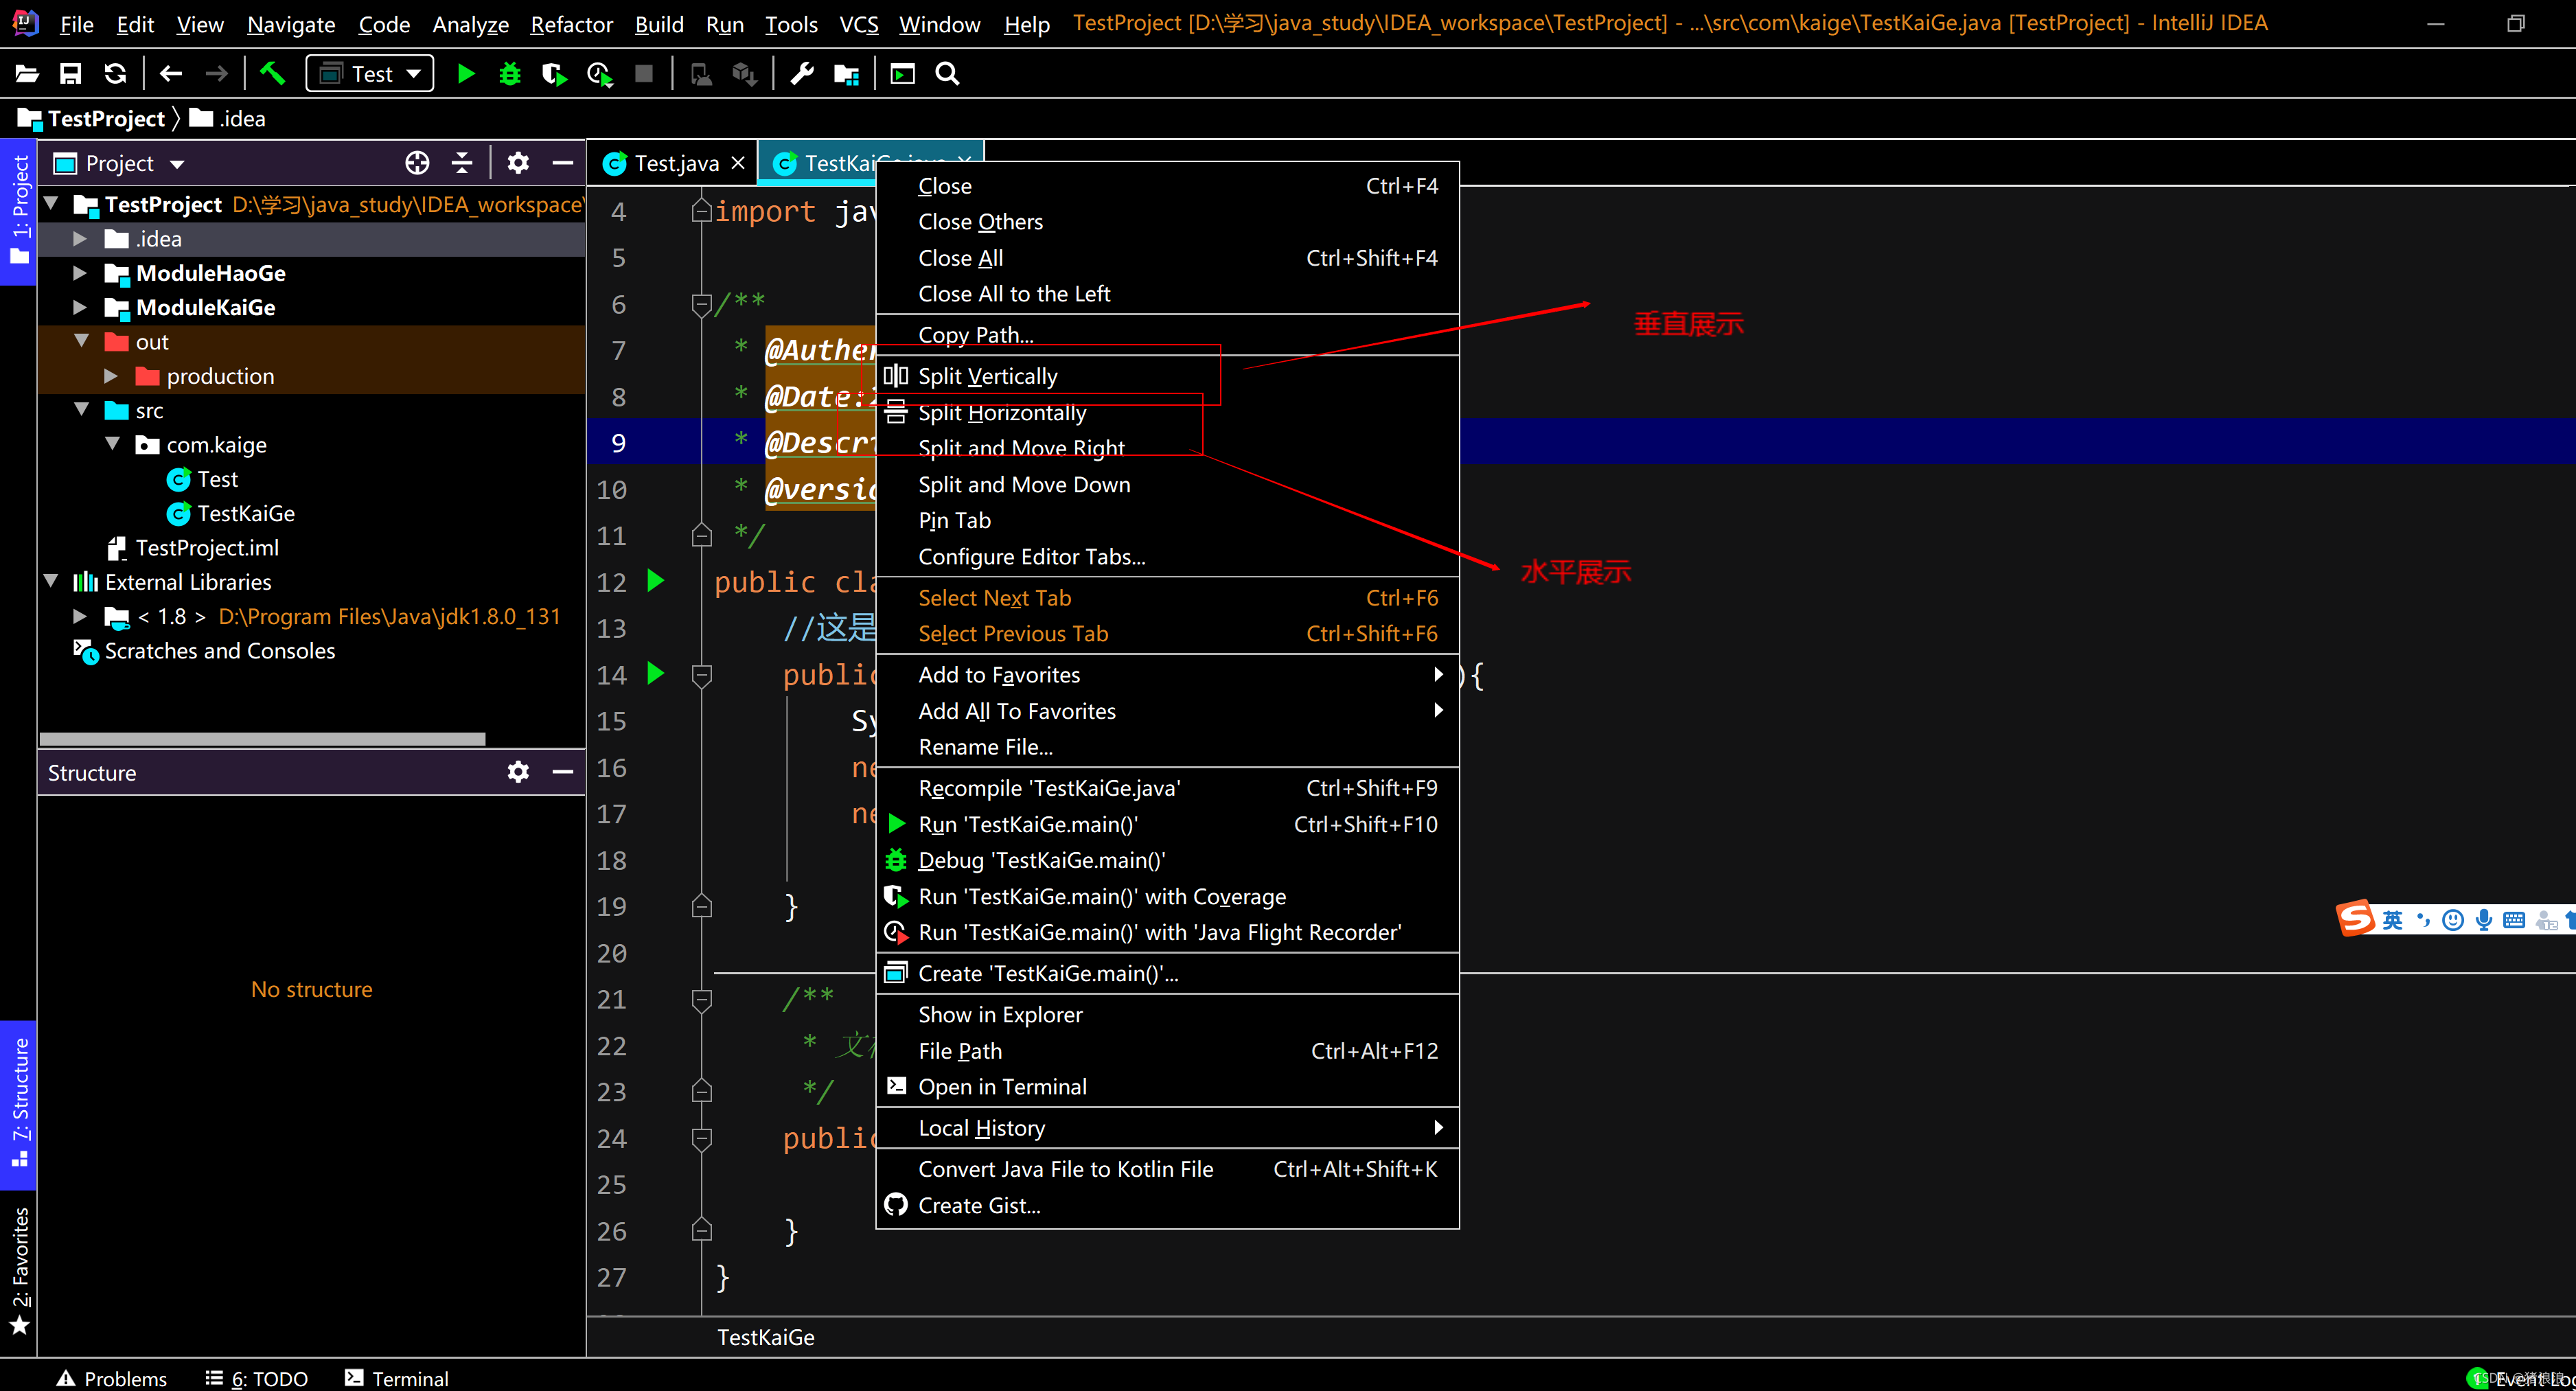The height and width of the screenshot is (1391, 2576).
Task: Collapse the out folder
Action: click(82, 341)
